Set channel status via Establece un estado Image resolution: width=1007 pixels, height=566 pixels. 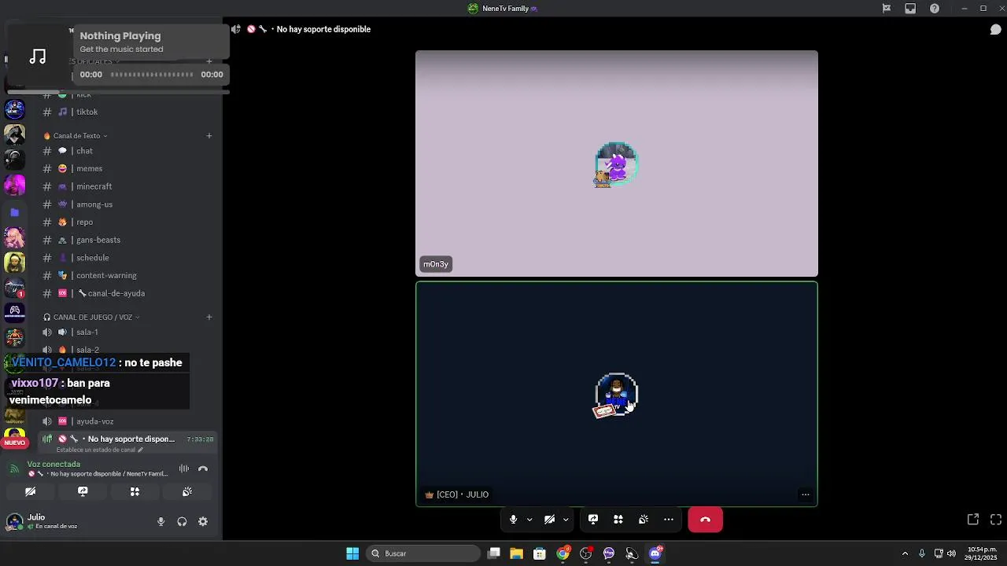tap(100, 450)
